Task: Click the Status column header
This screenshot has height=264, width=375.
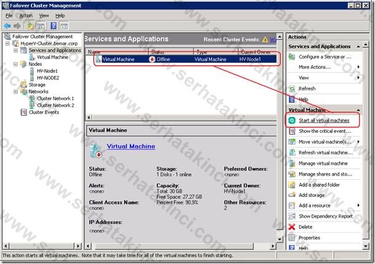Action: coord(171,52)
